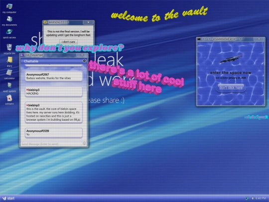Click the start button
269x202 pixels.
(x=8, y=199)
